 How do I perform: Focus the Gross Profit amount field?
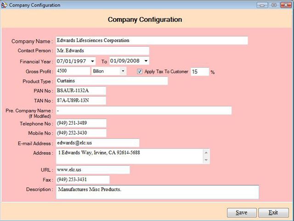tap(73, 71)
